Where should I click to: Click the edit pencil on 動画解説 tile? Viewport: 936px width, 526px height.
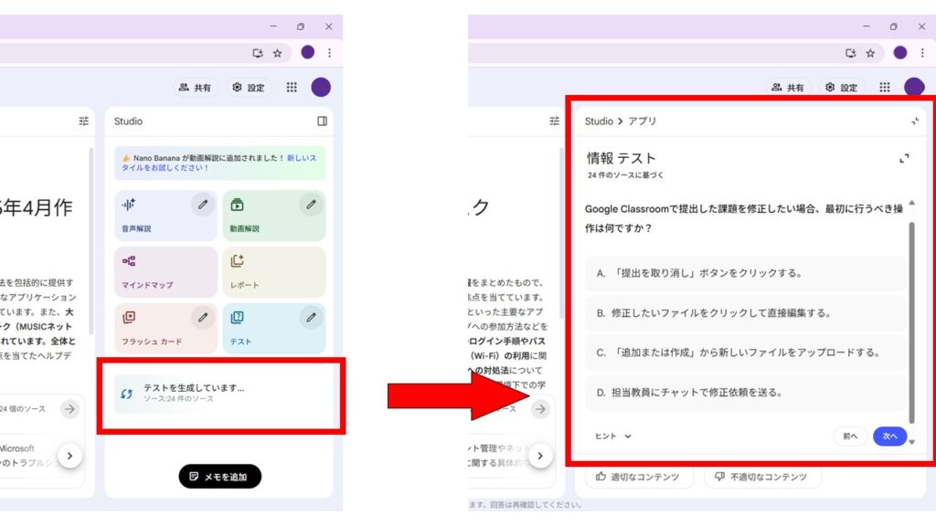(311, 205)
